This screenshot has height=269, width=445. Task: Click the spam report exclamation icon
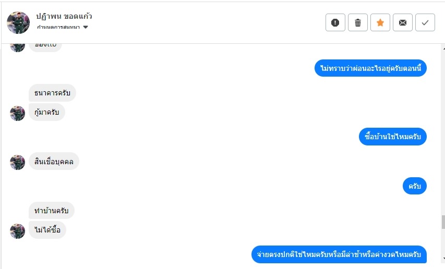(335, 22)
